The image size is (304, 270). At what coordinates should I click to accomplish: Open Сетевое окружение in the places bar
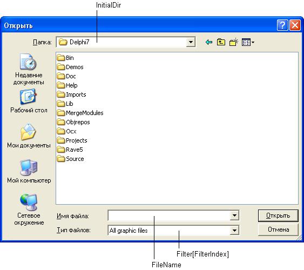pos(29,210)
